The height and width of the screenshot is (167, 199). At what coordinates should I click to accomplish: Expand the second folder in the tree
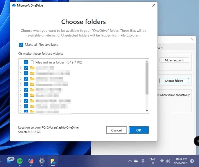click(x=21, y=73)
